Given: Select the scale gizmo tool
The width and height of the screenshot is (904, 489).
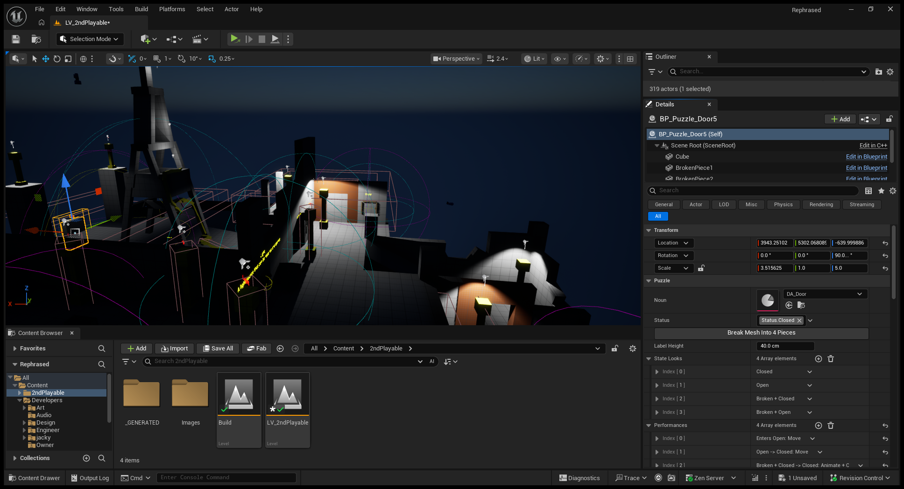Looking at the screenshot, I should (x=68, y=59).
